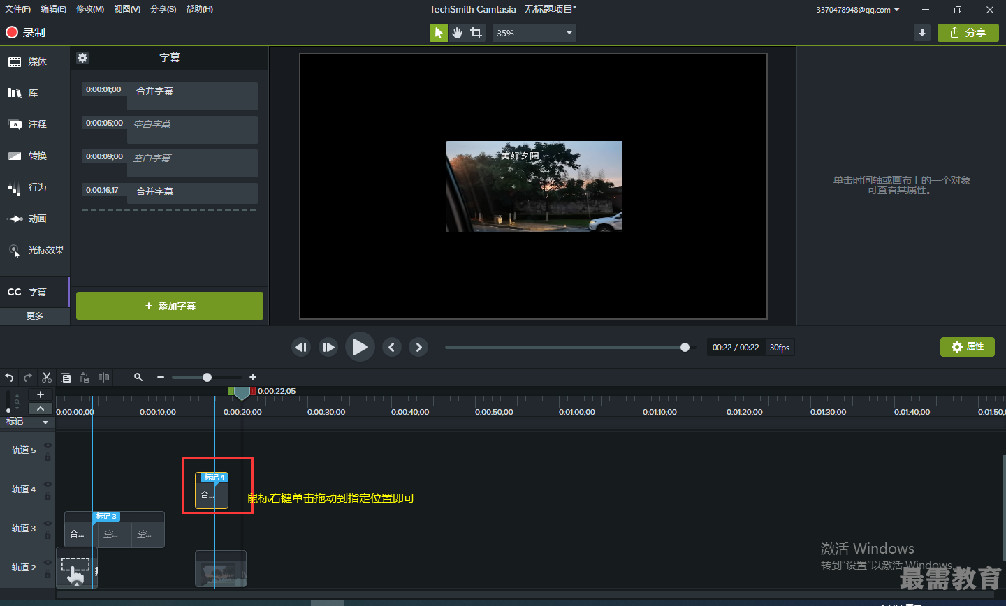Hide 轨道 3 using eye icon
This screenshot has height=606, width=1006.
(x=48, y=523)
